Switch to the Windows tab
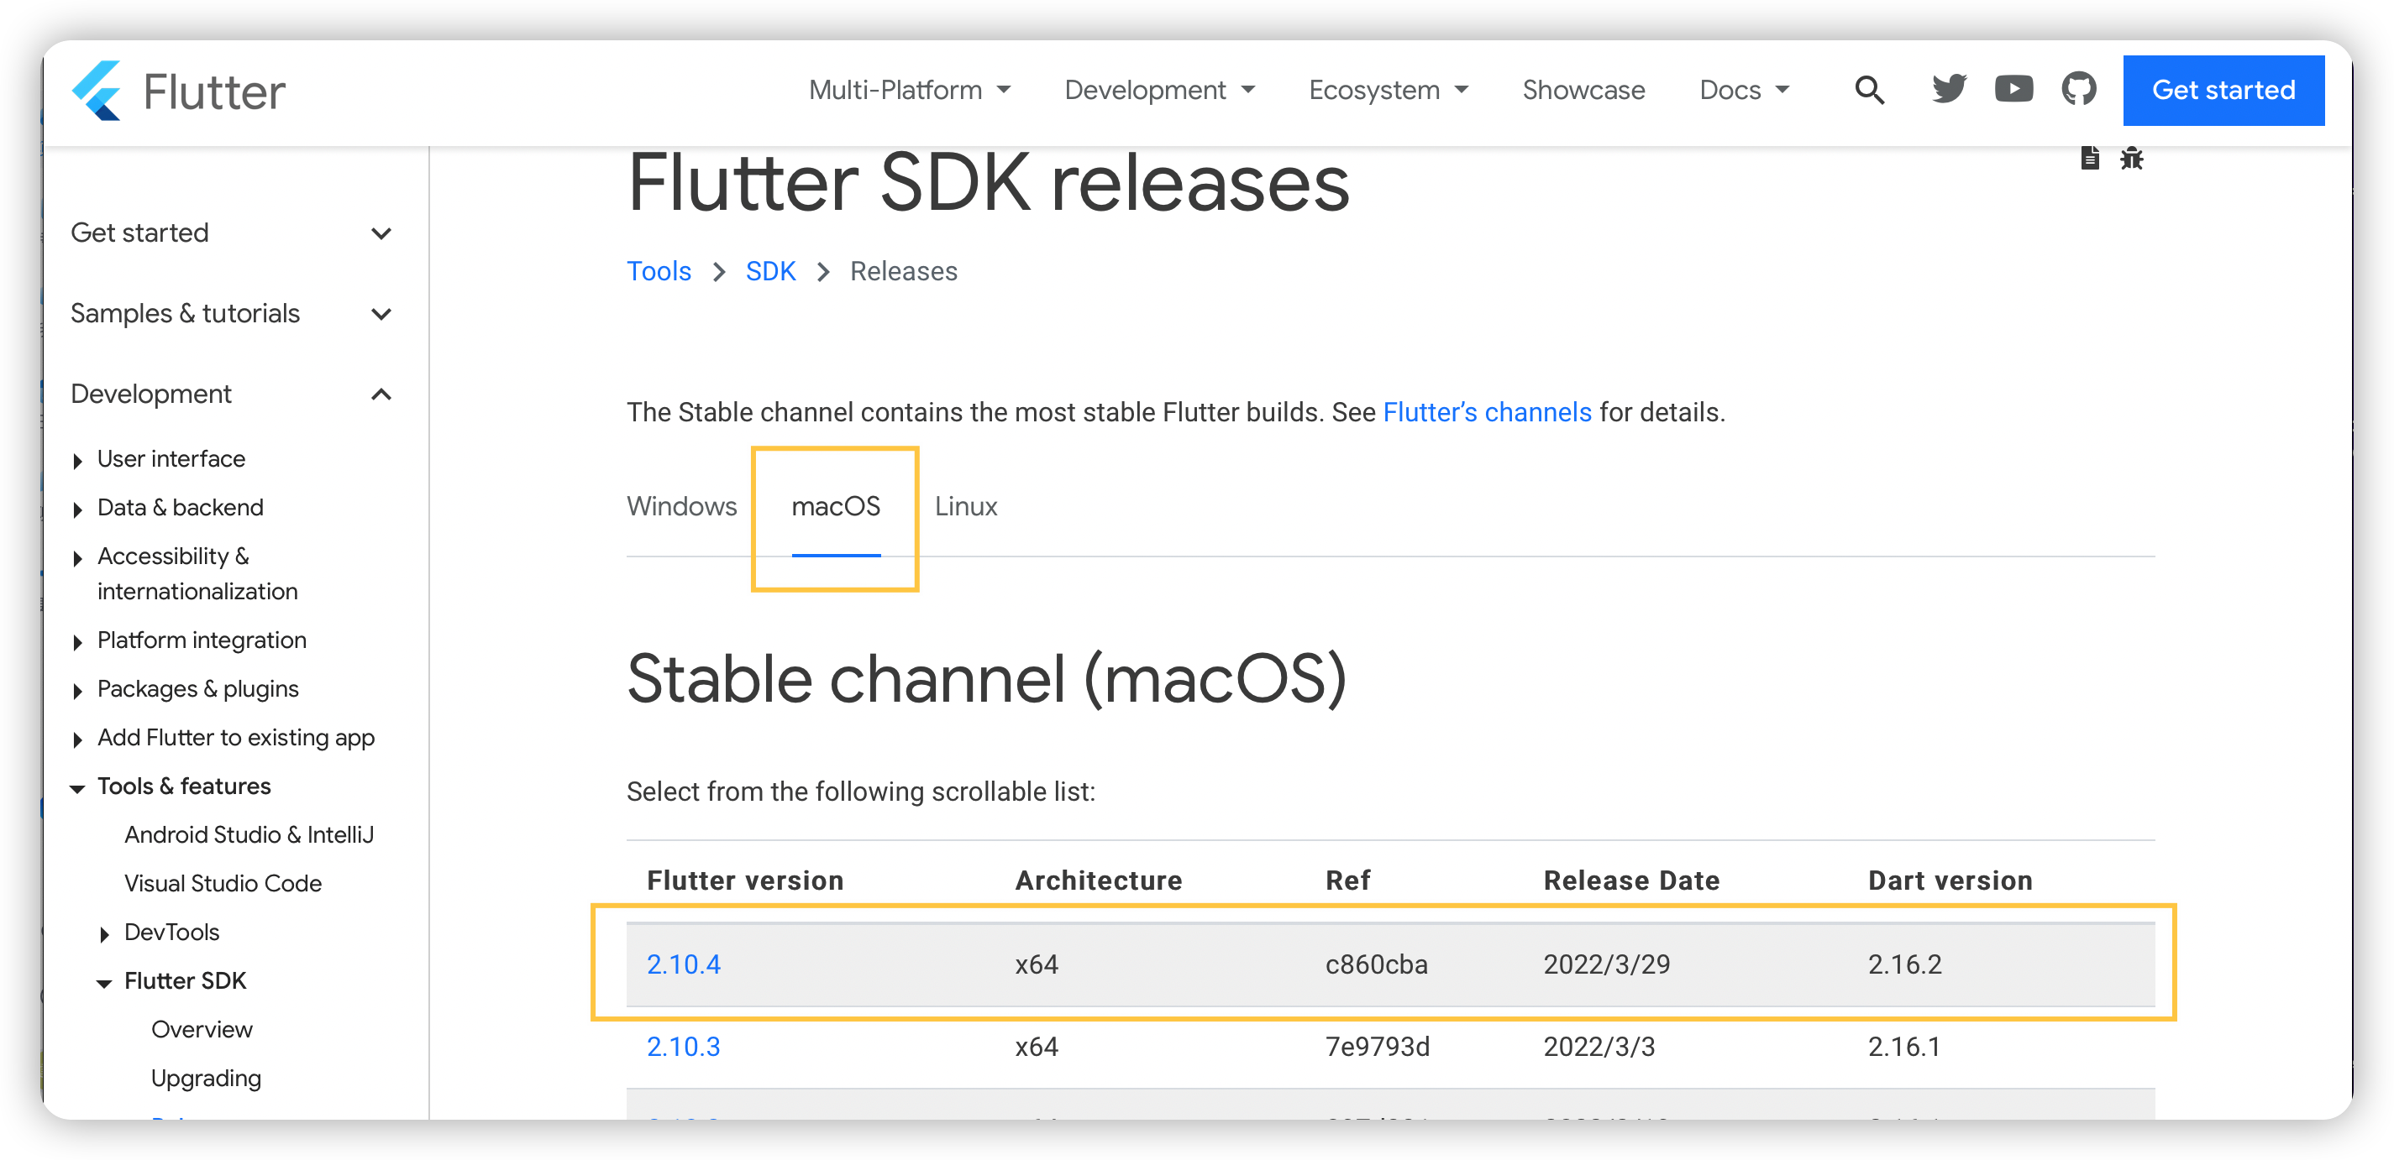2394x1160 pixels. 681,506
